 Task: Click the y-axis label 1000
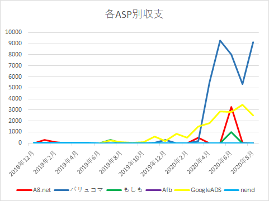15,132
